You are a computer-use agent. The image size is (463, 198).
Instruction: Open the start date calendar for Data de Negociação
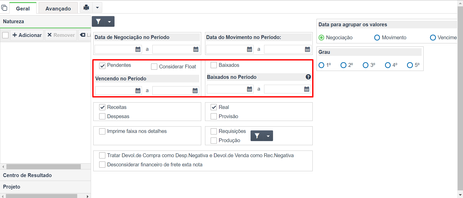click(x=138, y=49)
